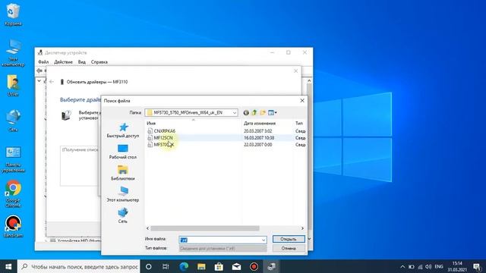Open the View menu icon in dialog

pyautogui.click(x=273, y=113)
